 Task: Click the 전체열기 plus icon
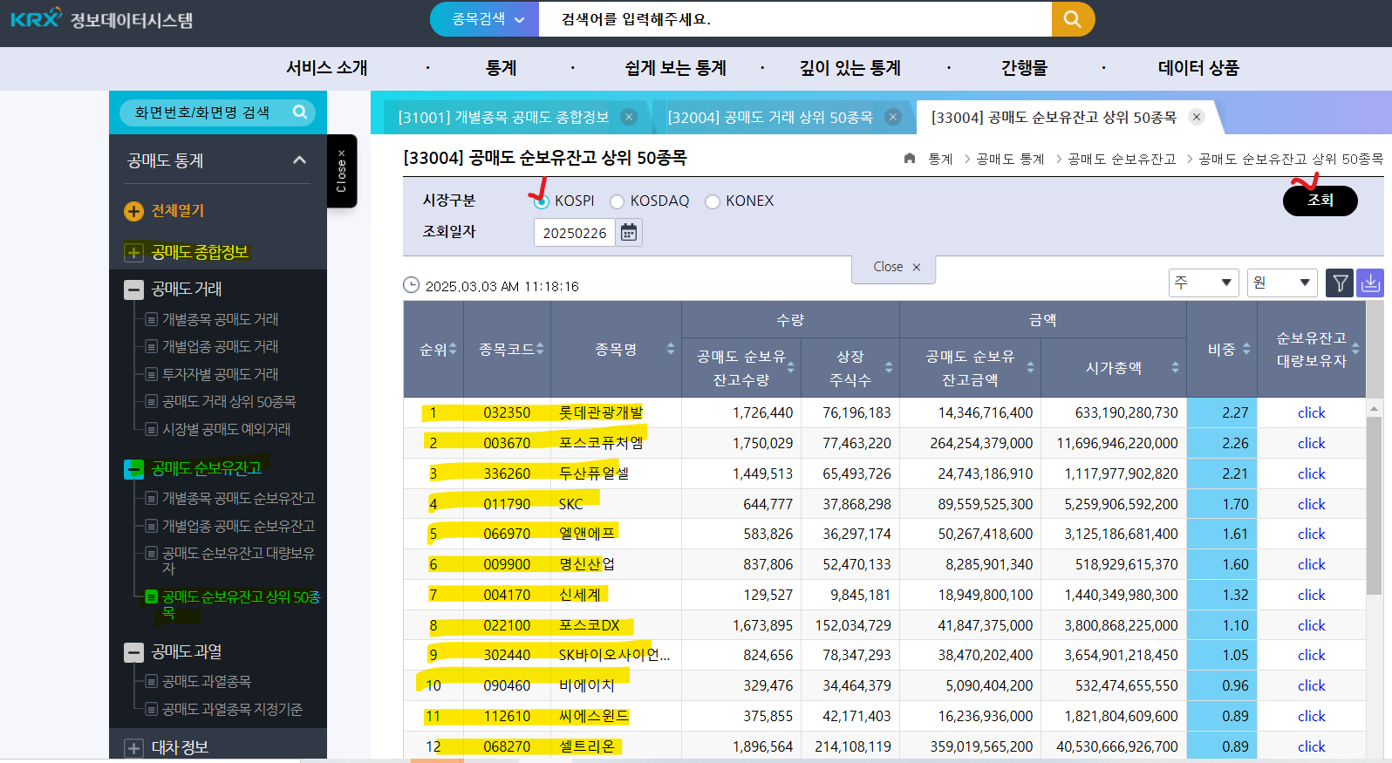click(x=133, y=211)
